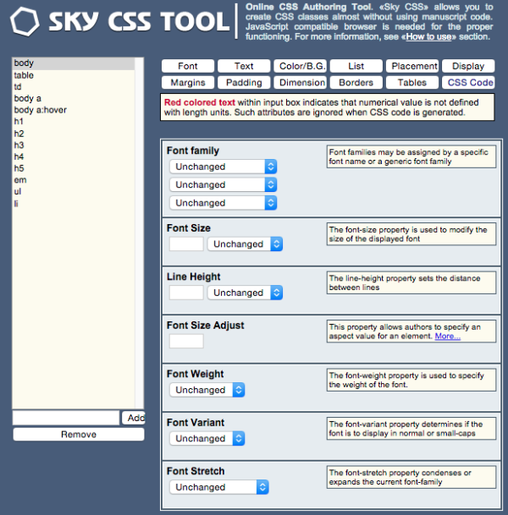Viewport: 508px width, 515px height.
Task: Show the CSS Code tab
Action: point(468,82)
